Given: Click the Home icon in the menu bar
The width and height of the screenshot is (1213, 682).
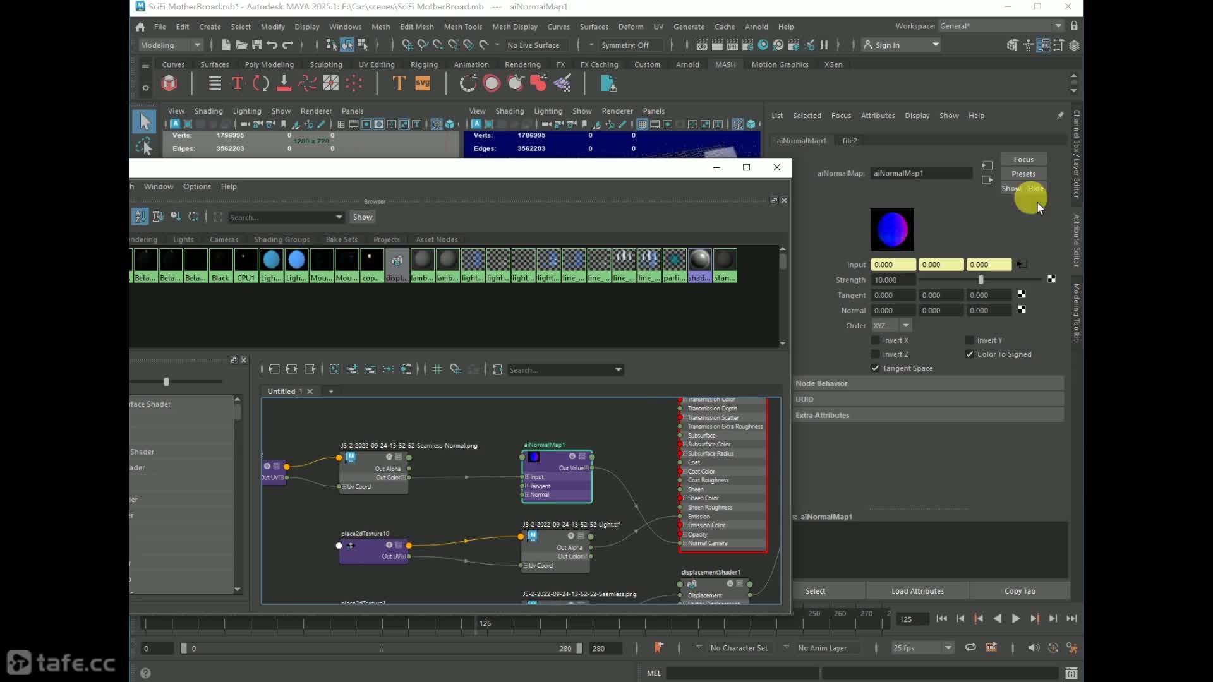Looking at the screenshot, I should click(x=140, y=27).
